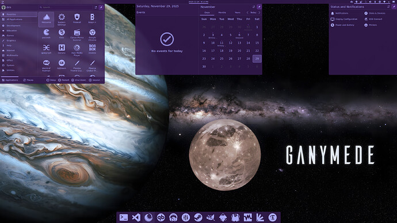Open the waveform monitor app in dock
The height and width of the screenshot is (223, 397).
coord(247,217)
